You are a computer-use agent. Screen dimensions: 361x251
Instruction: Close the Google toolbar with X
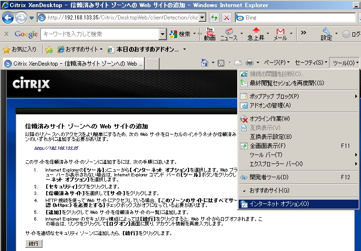[7, 34]
